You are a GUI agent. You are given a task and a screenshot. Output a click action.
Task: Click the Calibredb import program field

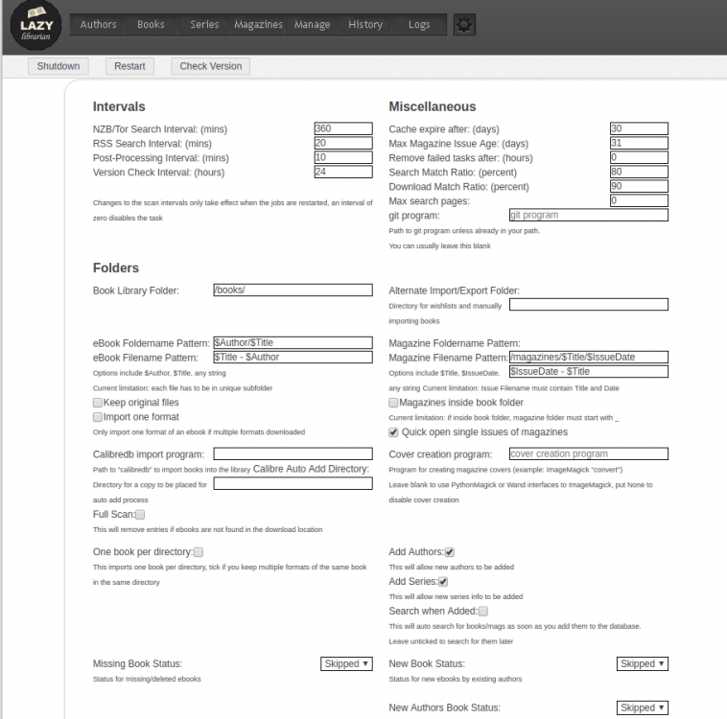(293, 453)
